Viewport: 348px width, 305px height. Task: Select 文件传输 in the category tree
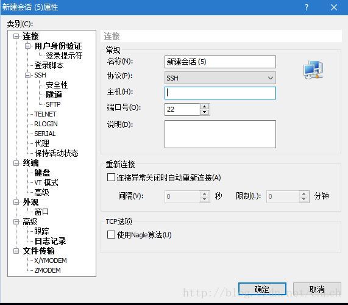[38, 251]
